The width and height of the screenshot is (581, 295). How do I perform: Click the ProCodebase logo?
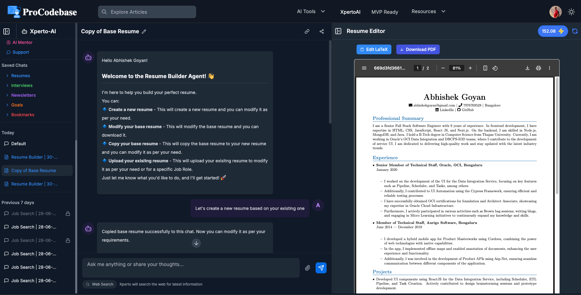[42, 12]
